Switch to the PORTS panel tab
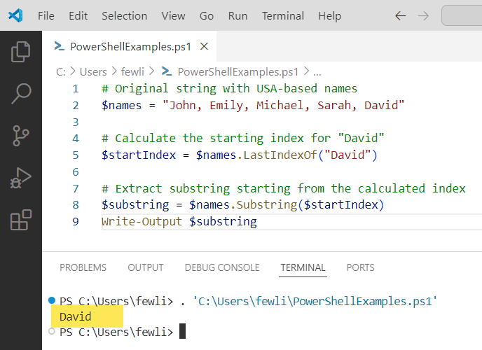 coord(360,267)
